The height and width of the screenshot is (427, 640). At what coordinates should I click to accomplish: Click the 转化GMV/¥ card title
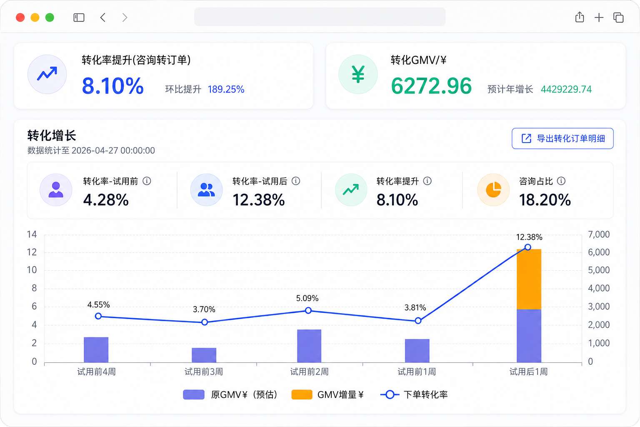click(x=419, y=60)
